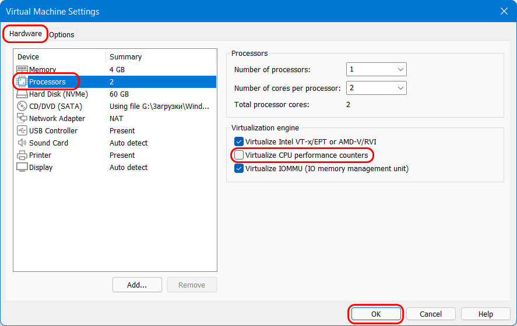Viewport: 517px width, 326px height.
Task: Click the Add... button
Action: (x=137, y=285)
